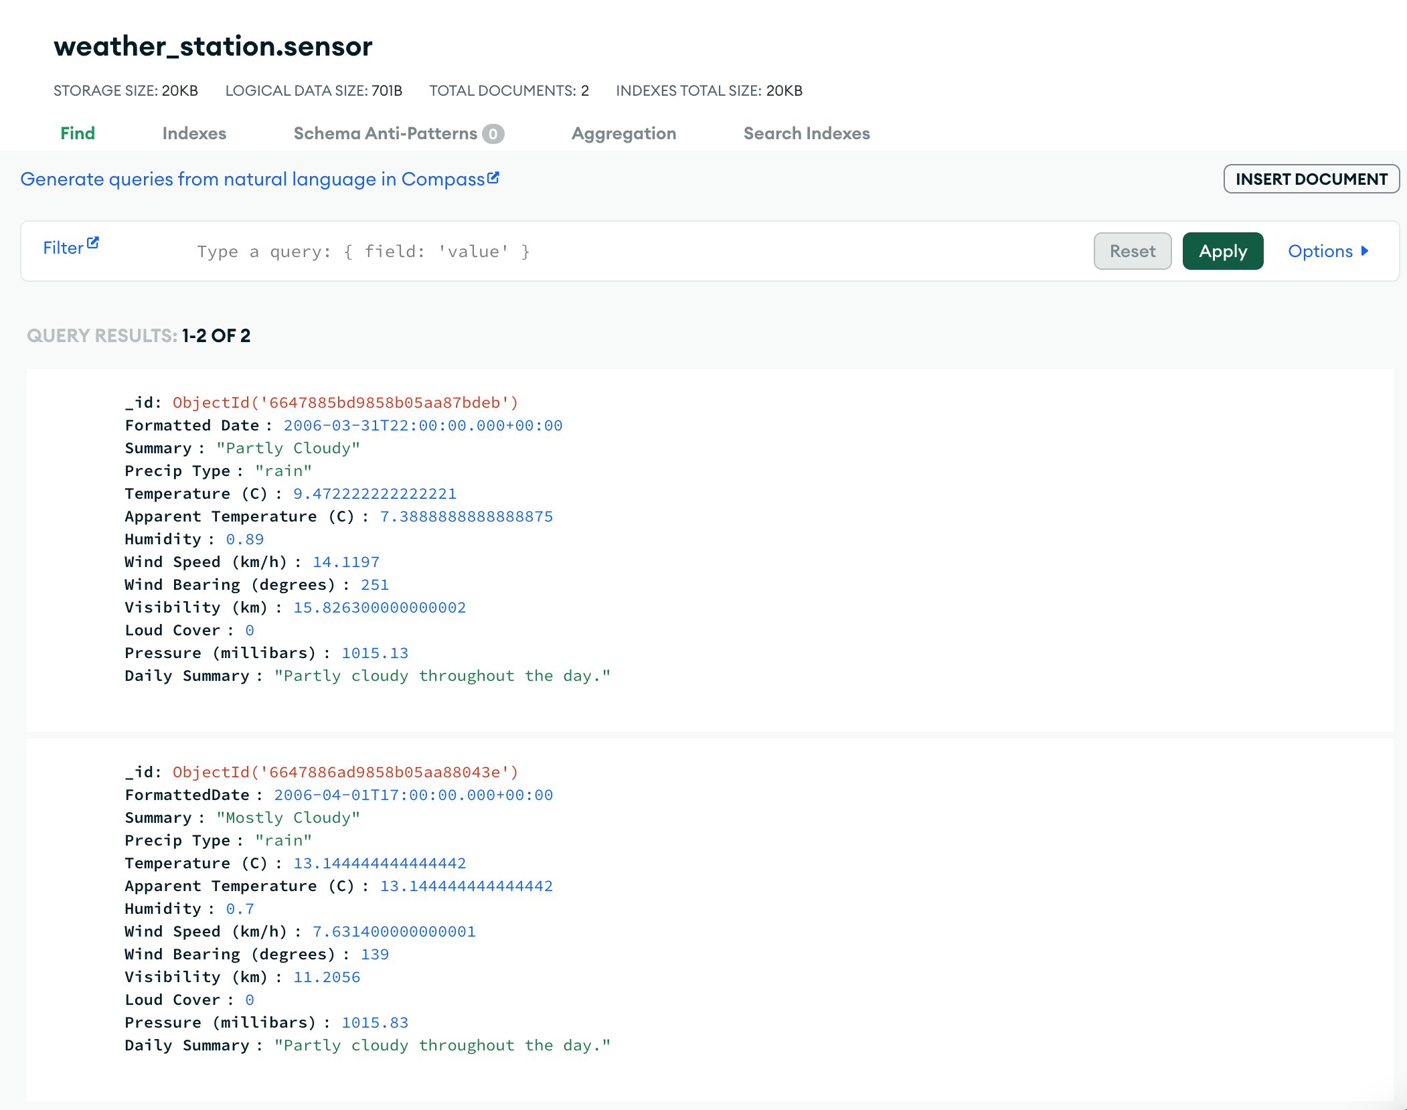1407x1110 pixels.
Task: Click the QUERY RESULTS 1-2 OF 2 label
Action: [x=139, y=335]
